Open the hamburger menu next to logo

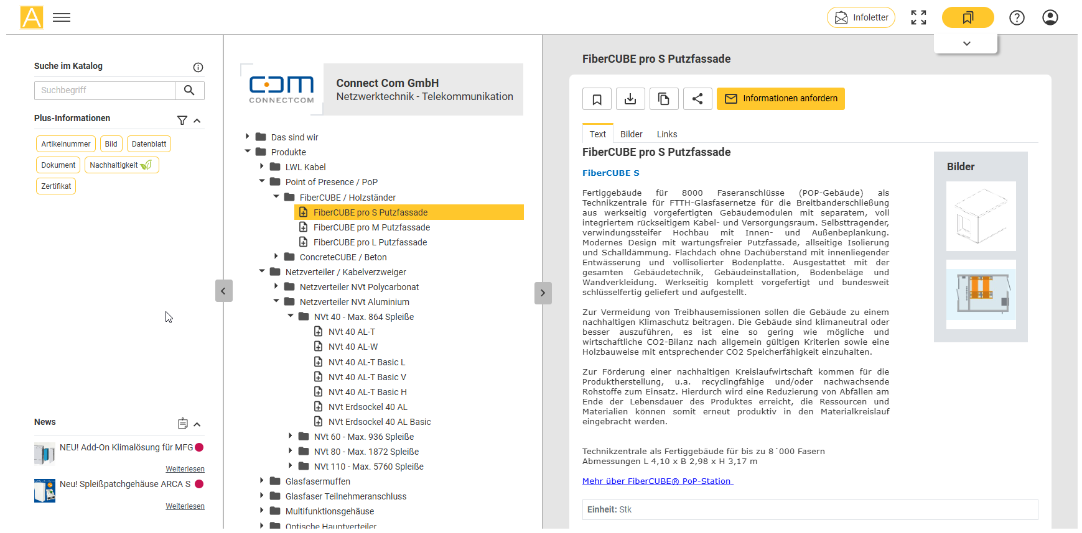(62, 17)
